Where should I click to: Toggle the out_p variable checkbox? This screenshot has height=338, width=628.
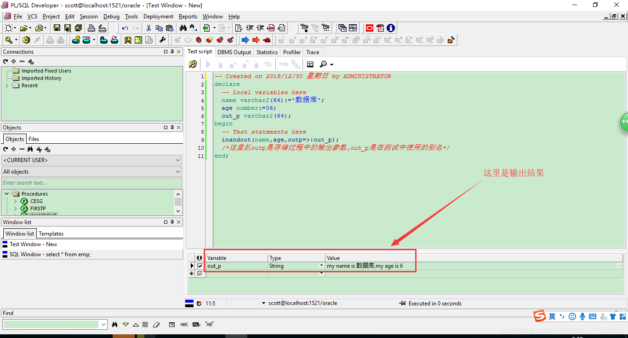click(x=200, y=266)
